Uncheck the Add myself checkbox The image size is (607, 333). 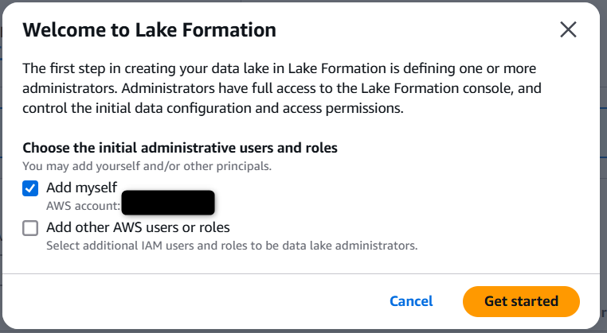[x=30, y=188]
